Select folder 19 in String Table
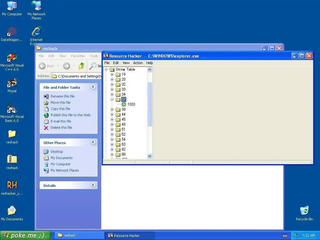The image size is (320, 240). coord(121,74)
